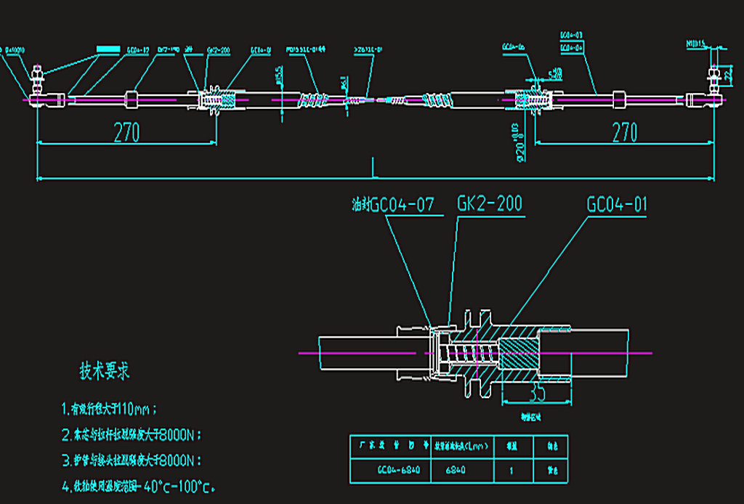Screen dimensions: 744x504
Task: Click the left 270 dimension text
Action: click(x=126, y=131)
